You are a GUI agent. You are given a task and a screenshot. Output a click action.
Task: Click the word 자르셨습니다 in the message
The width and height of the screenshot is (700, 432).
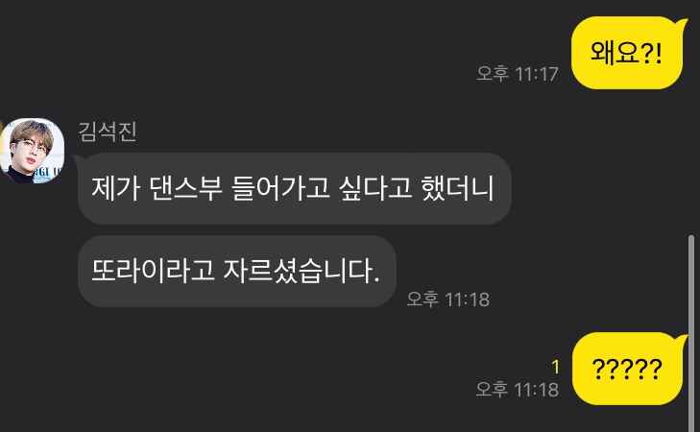(302, 271)
